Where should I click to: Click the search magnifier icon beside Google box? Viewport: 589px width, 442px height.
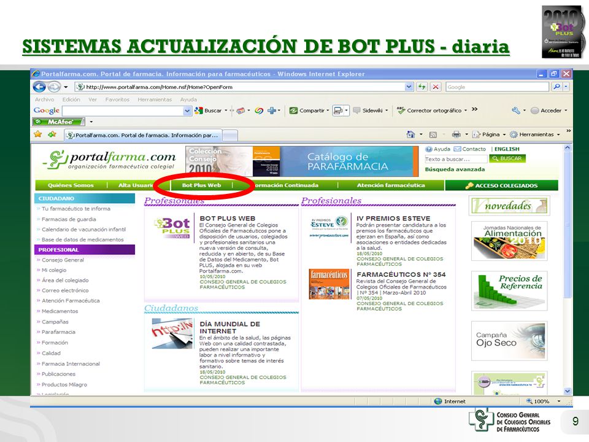pyautogui.click(x=556, y=87)
